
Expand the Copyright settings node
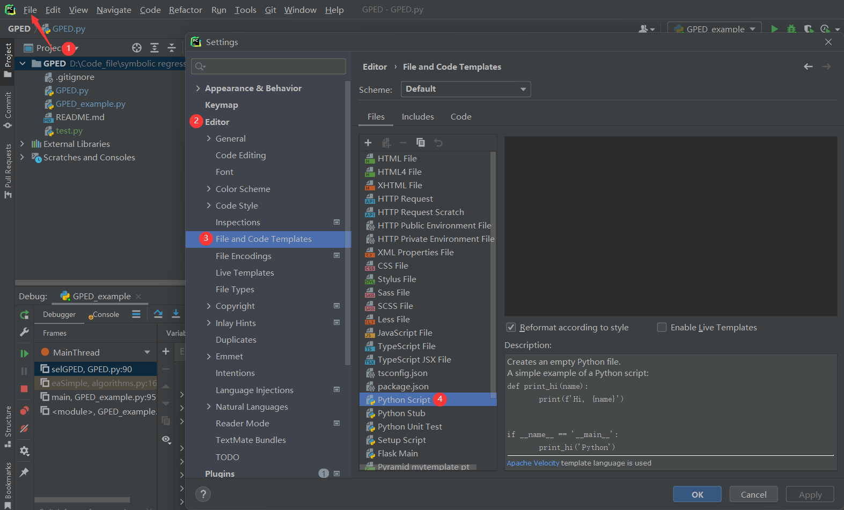pyautogui.click(x=209, y=306)
